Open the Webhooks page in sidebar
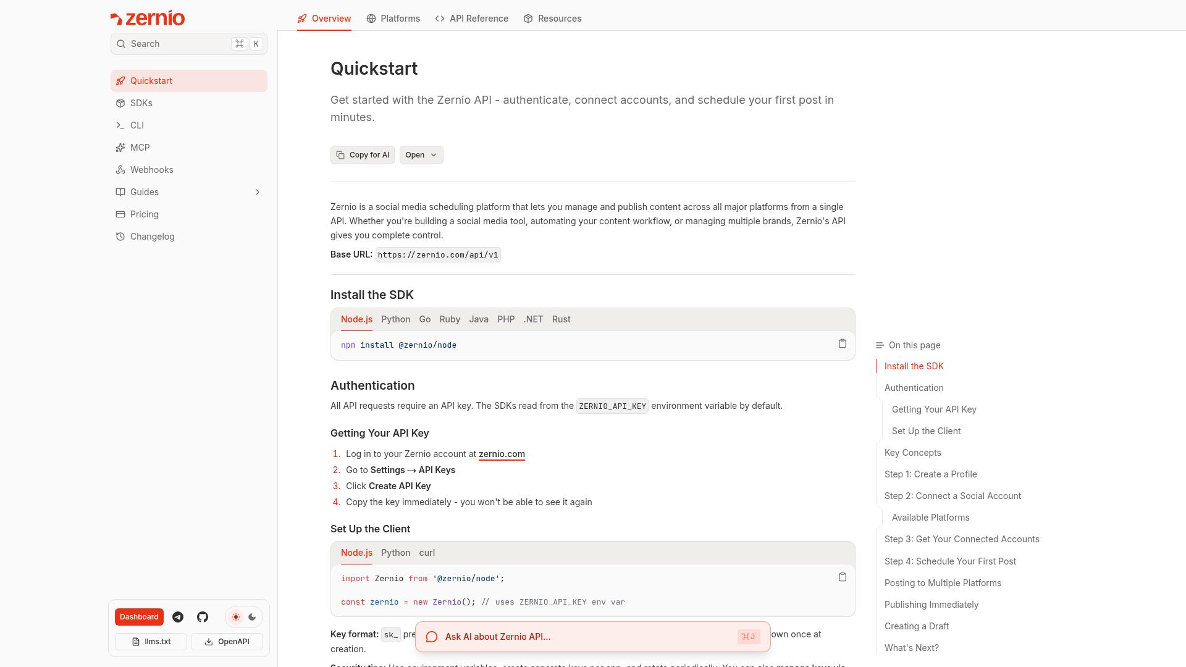The width and height of the screenshot is (1186, 667). pos(189,170)
